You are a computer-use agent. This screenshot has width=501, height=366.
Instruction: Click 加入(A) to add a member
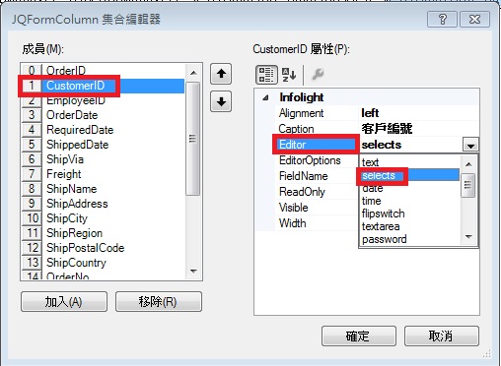click(64, 301)
